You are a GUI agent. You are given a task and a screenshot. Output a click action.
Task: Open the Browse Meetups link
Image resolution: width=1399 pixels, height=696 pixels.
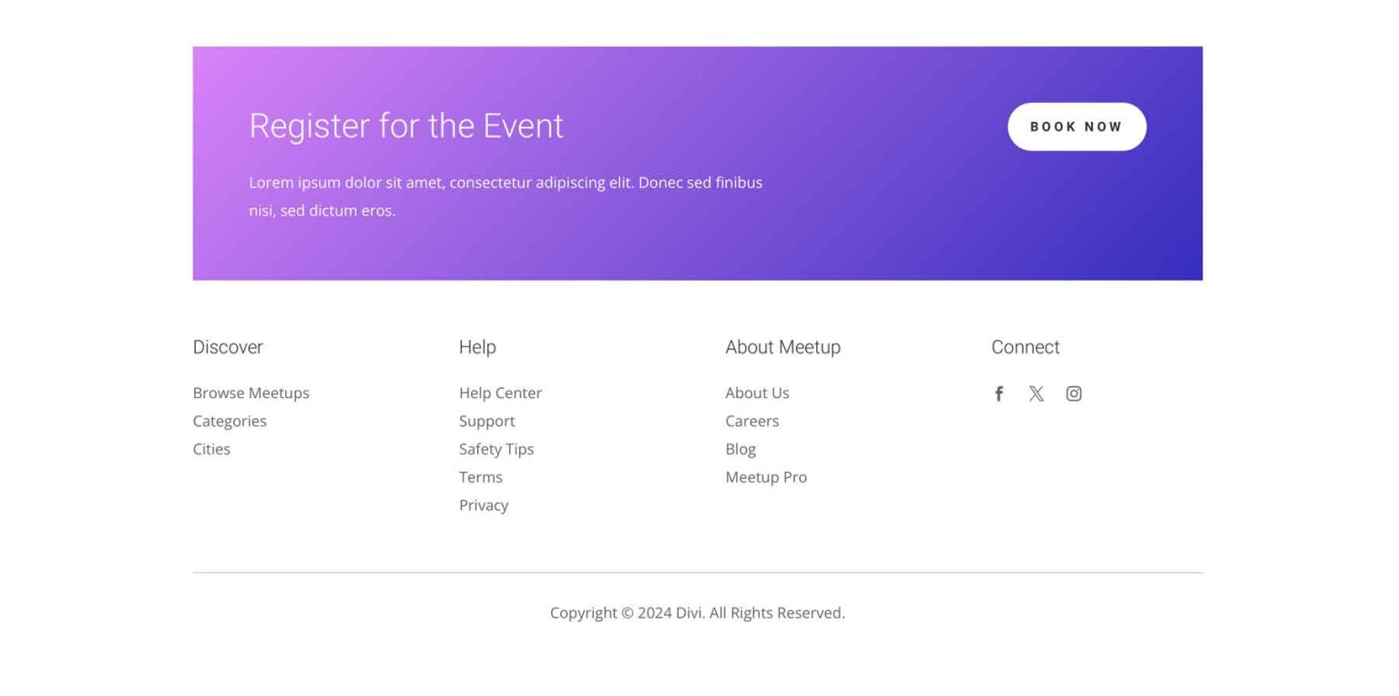click(250, 393)
